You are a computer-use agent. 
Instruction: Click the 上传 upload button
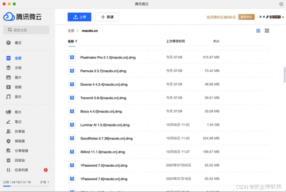(x=79, y=17)
